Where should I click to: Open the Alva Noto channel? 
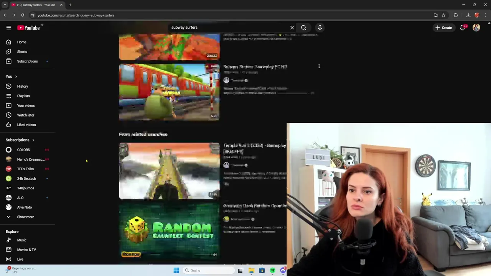pos(28,207)
